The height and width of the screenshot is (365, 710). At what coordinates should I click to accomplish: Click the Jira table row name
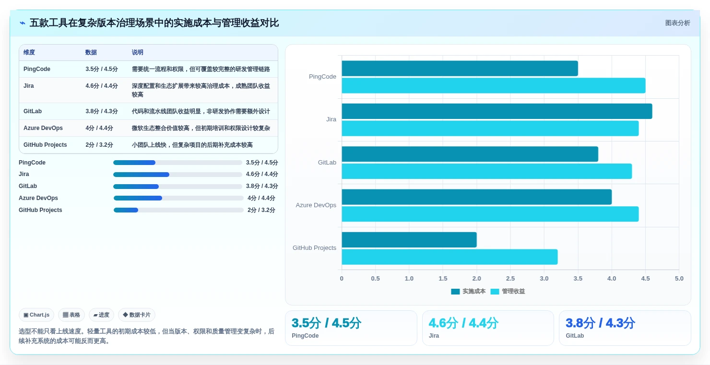(x=29, y=86)
